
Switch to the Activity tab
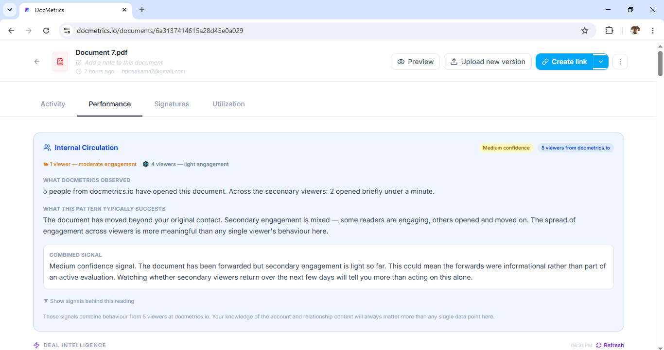(53, 104)
